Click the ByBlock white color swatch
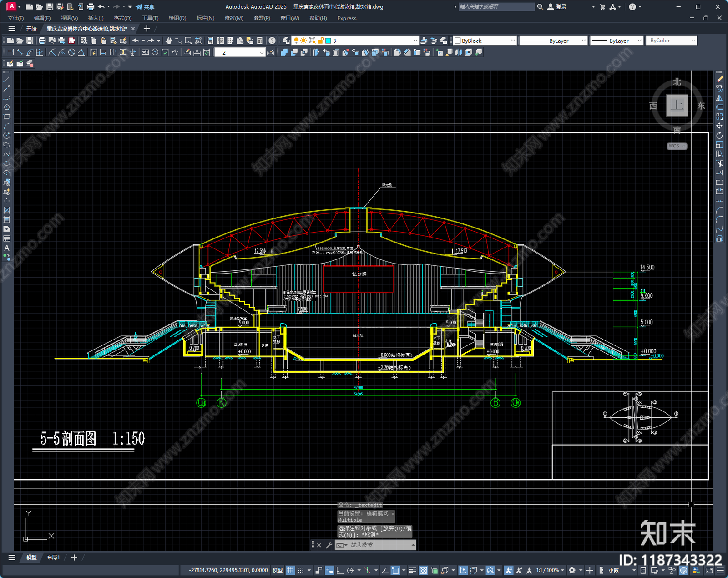 point(458,41)
